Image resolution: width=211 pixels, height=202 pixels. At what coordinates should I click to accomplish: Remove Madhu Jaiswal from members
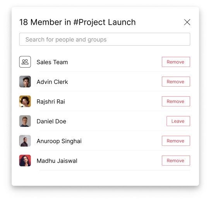pos(176,161)
